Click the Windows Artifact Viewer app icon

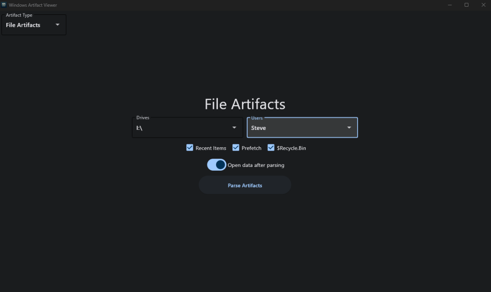tap(4, 5)
